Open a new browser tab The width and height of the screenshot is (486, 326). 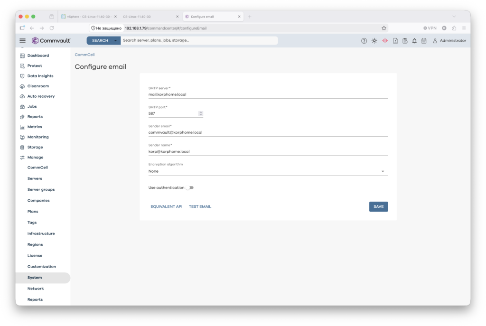250,17
